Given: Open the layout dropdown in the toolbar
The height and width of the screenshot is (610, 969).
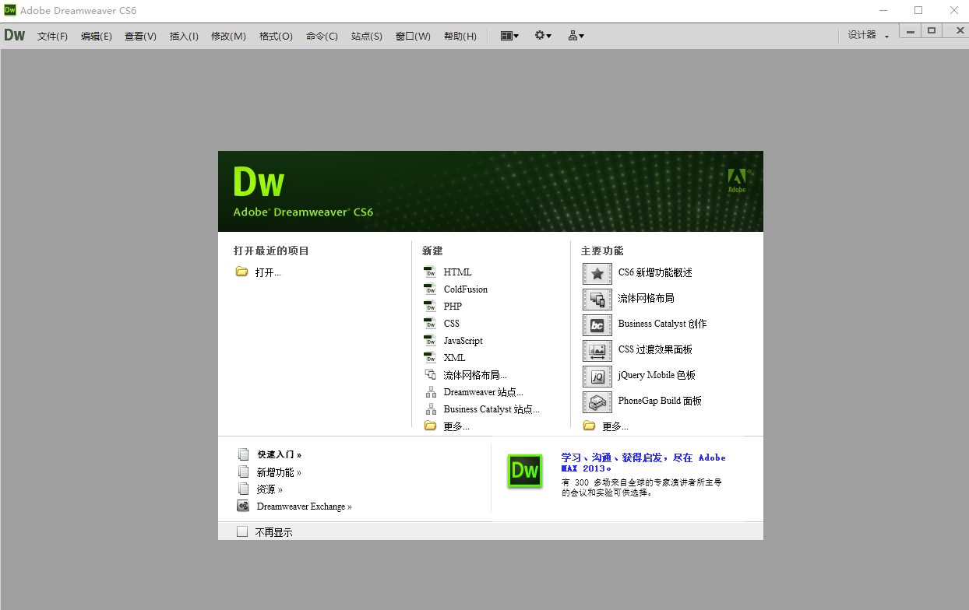Looking at the screenshot, I should tap(509, 36).
